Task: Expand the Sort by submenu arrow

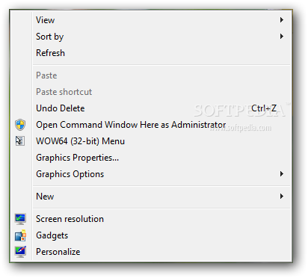Action: click(x=282, y=37)
